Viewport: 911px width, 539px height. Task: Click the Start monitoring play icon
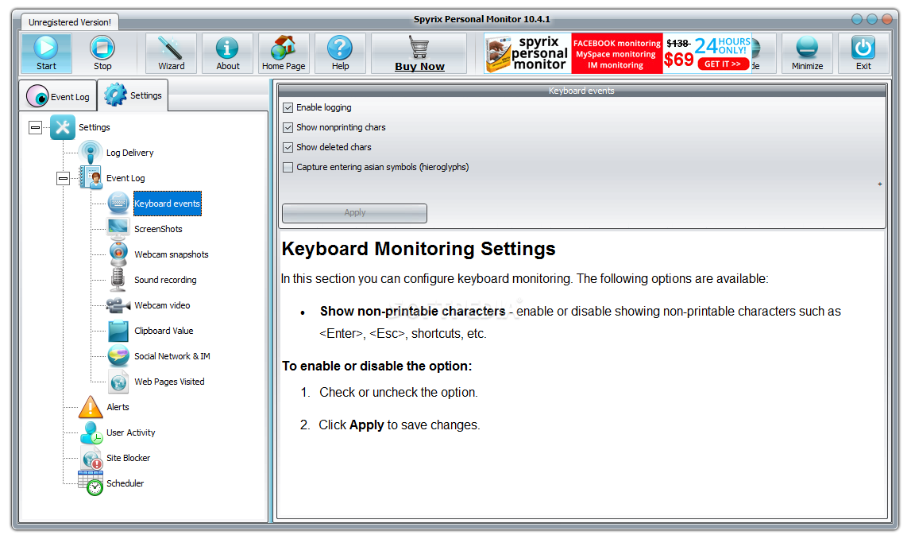[x=46, y=48]
